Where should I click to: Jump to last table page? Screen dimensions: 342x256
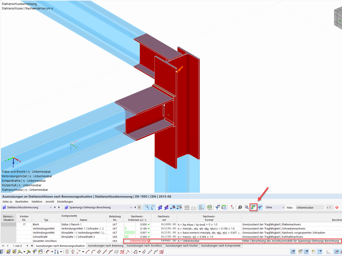coord(32,246)
